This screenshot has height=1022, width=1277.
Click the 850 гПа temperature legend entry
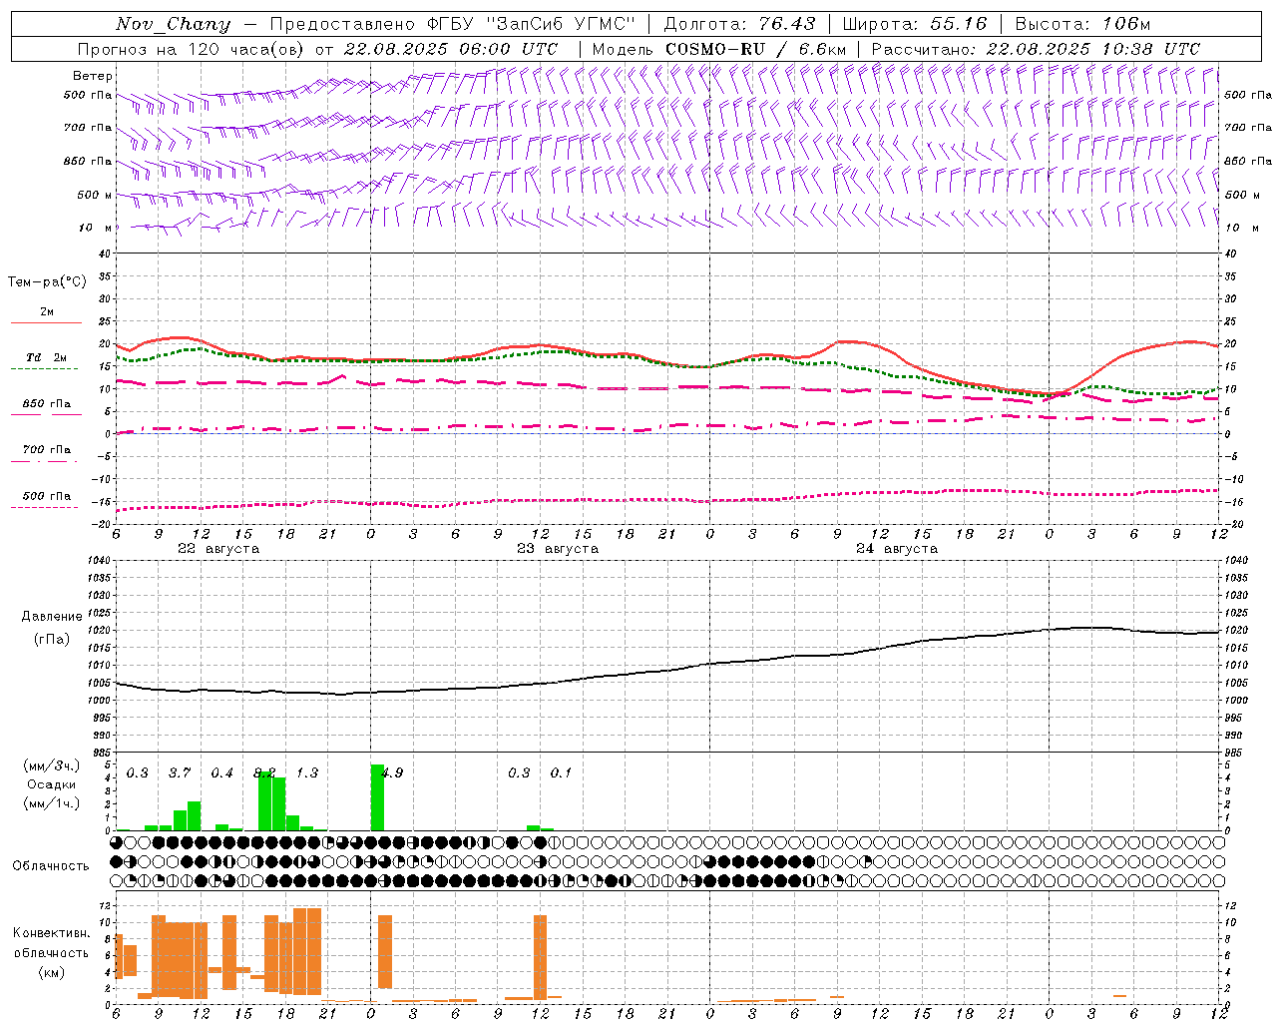click(46, 404)
